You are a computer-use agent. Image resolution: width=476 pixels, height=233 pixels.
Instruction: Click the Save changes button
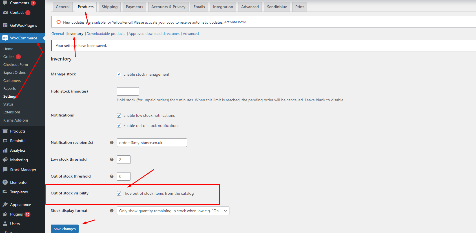[x=65, y=229]
